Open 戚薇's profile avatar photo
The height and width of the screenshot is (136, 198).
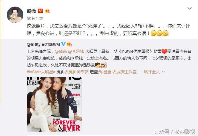point(15,15)
